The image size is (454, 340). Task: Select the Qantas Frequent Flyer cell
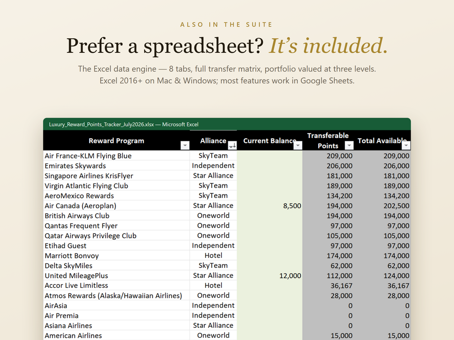[x=117, y=225]
